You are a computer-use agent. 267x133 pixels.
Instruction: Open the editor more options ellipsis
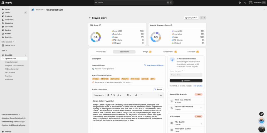[x=142, y=95]
